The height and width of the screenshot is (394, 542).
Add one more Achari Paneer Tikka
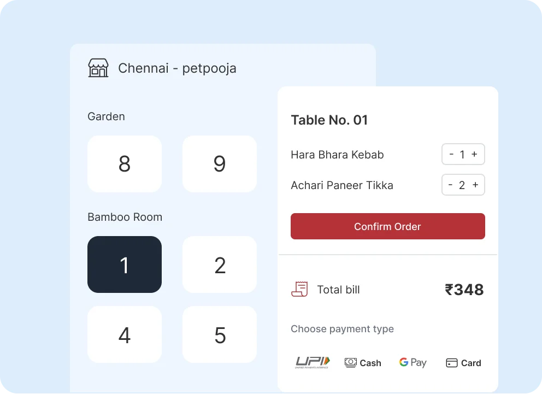point(475,185)
